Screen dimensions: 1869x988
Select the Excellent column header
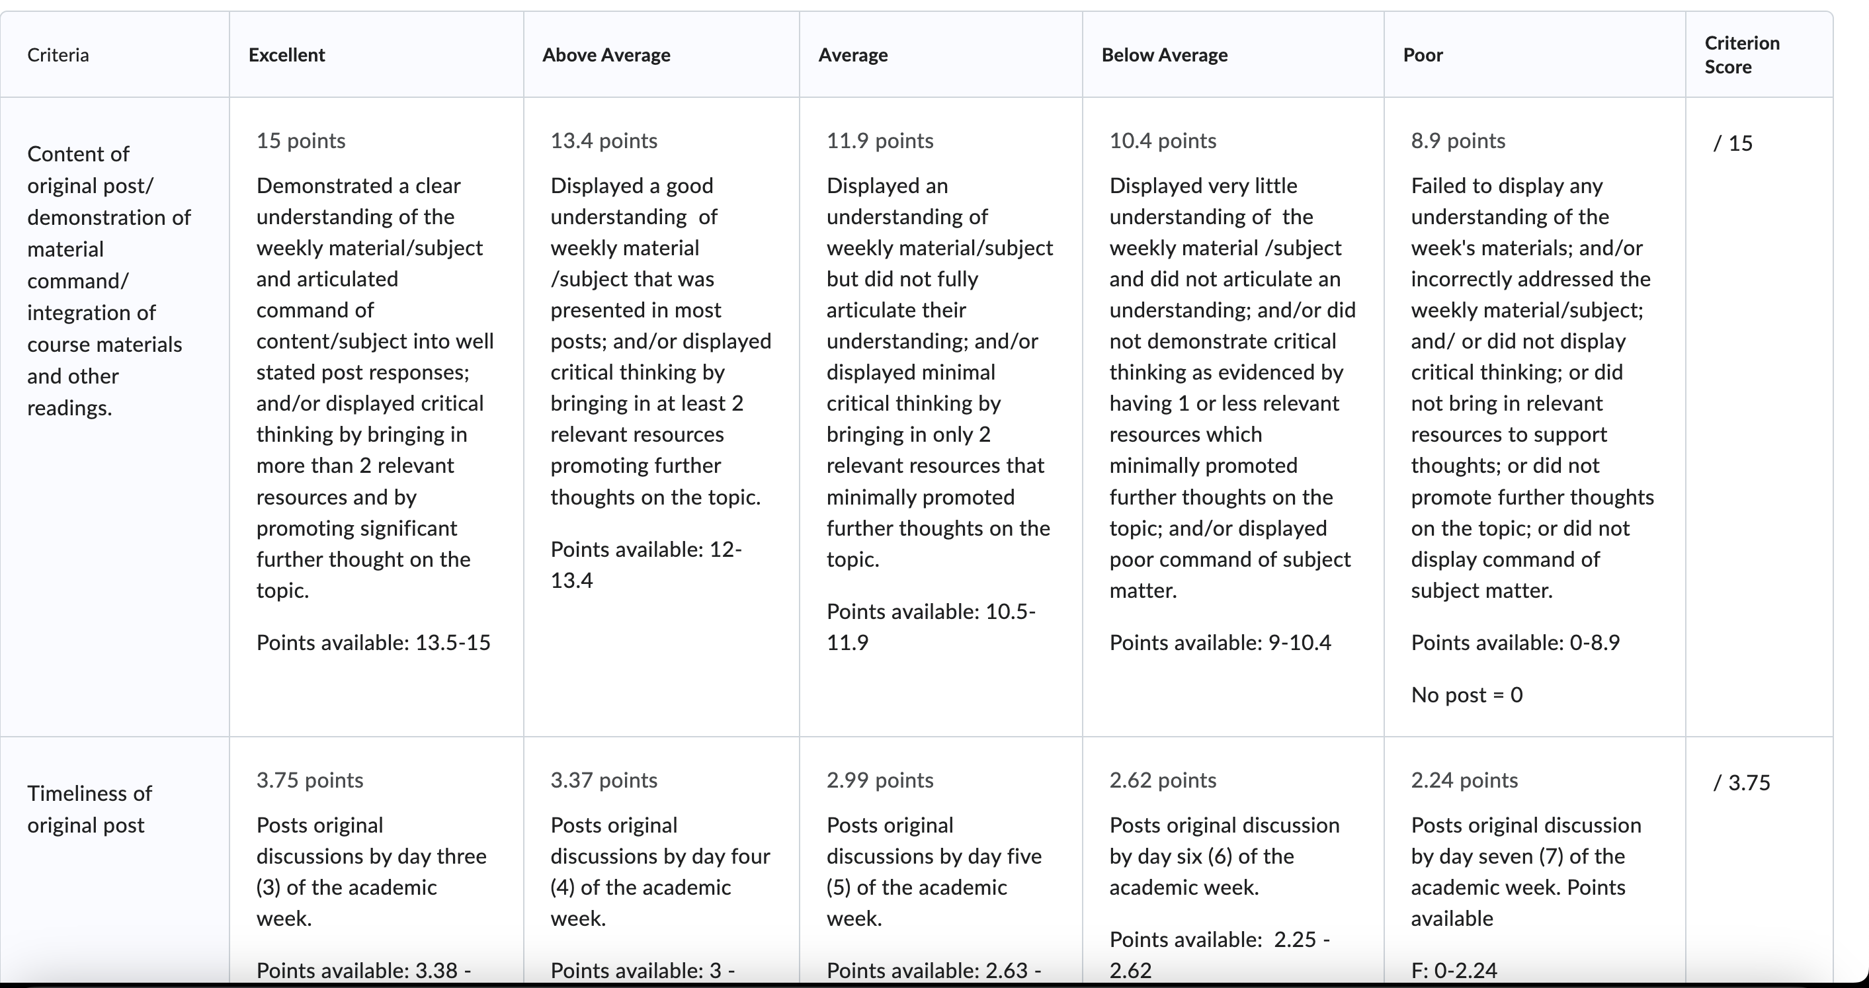[376, 54]
